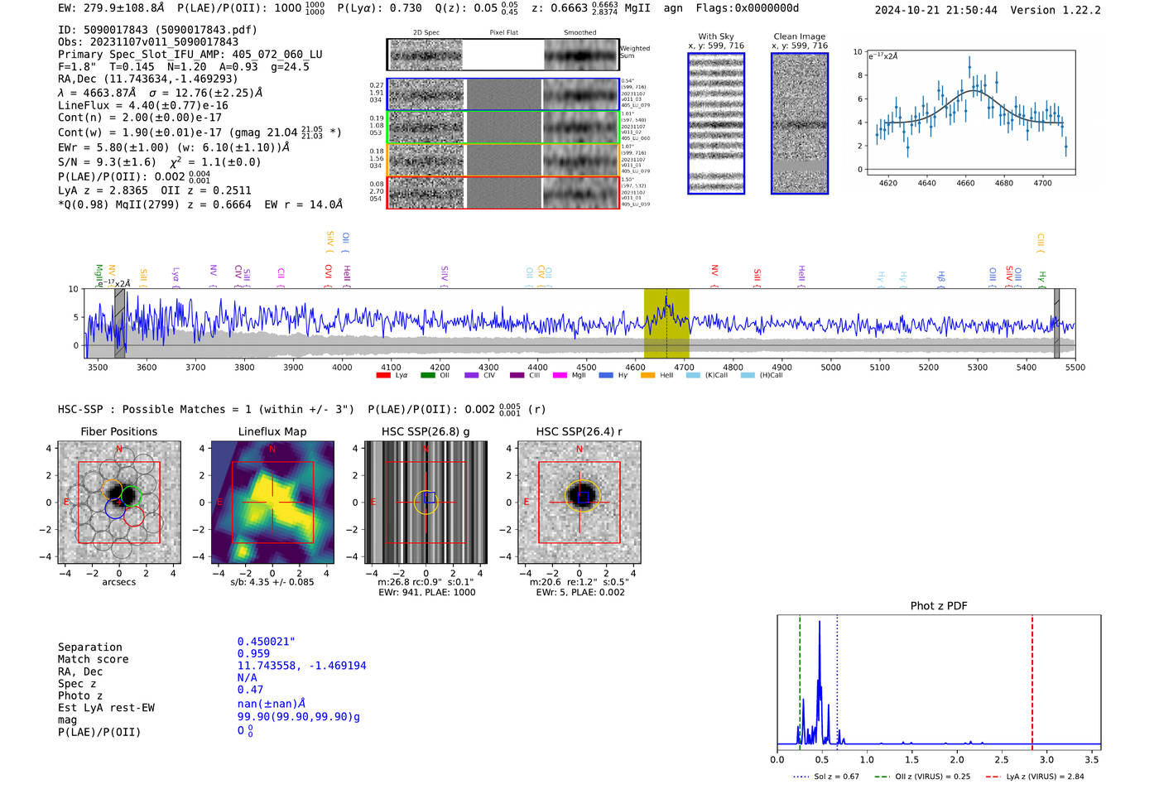Screen dimensions: 1159x789
Task: Select the matched RA, Dec value 11.743558, -1.469194
Action: pyautogui.click(x=301, y=666)
